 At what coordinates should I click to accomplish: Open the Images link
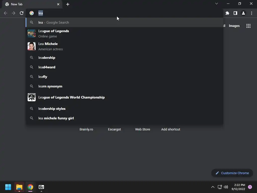[x=234, y=26]
